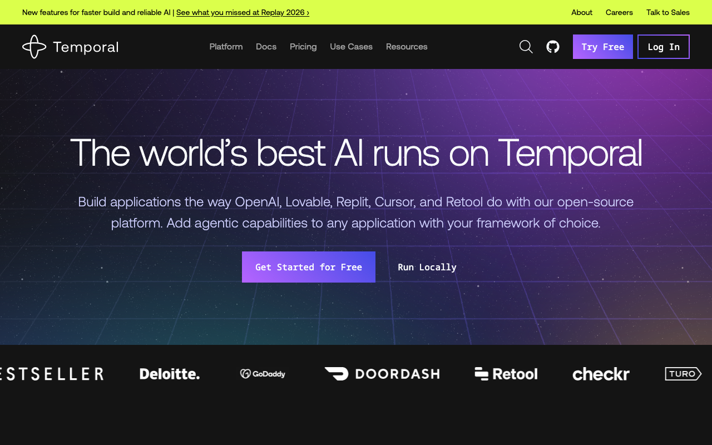Image resolution: width=712 pixels, height=445 pixels.
Task: Click the Run Locally button
Action: (x=427, y=267)
